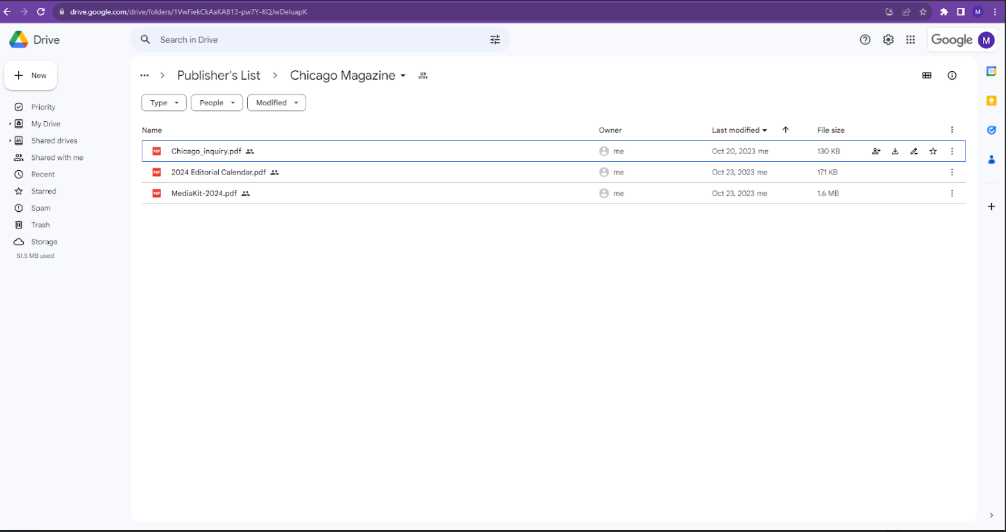Open list header more options menu
This screenshot has width=1006, height=532.
click(x=952, y=130)
